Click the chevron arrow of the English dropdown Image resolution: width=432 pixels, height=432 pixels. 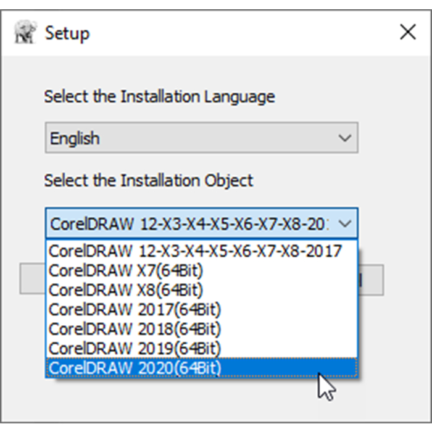pyautogui.click(x=345, y=138)
